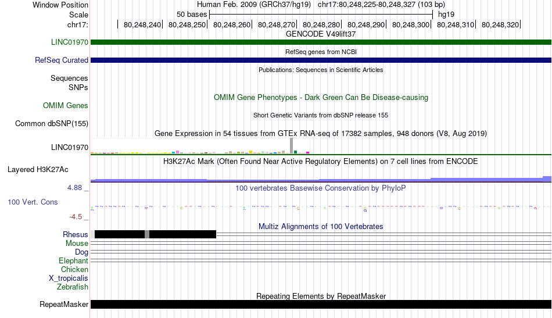Open 100 vertebrates Basewise Conservation title

pos(321,188)
